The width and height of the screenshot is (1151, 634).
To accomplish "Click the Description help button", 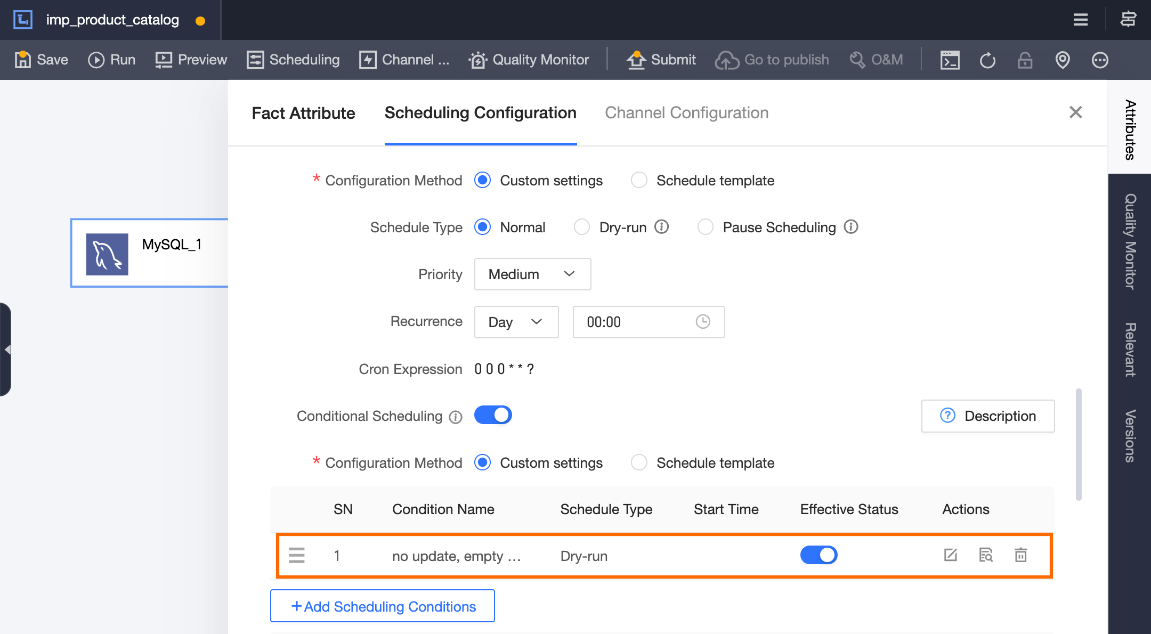I will point(988,416).
